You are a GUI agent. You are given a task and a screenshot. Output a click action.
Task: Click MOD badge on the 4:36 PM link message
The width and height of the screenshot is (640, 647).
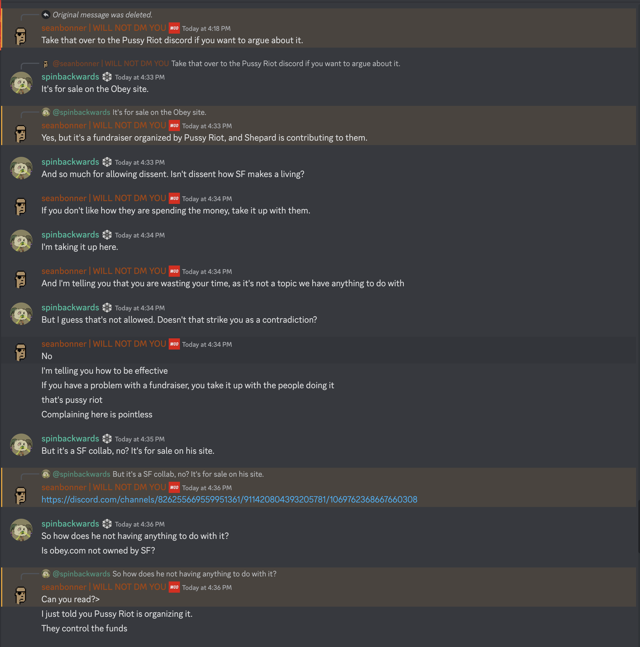click(174, 487)
